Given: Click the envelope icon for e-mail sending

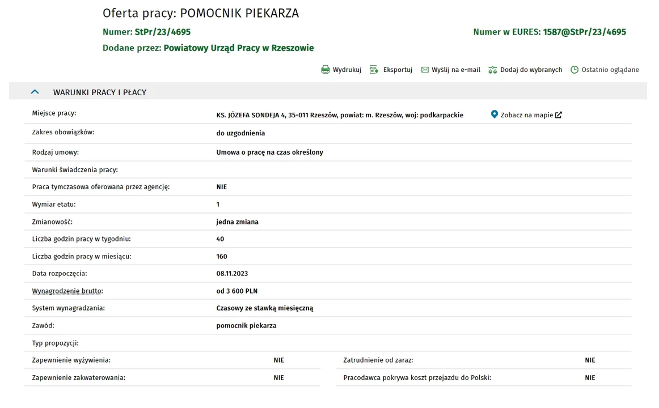Looking at the screenshot, I should pyautogui.click(x=425, y=70).
